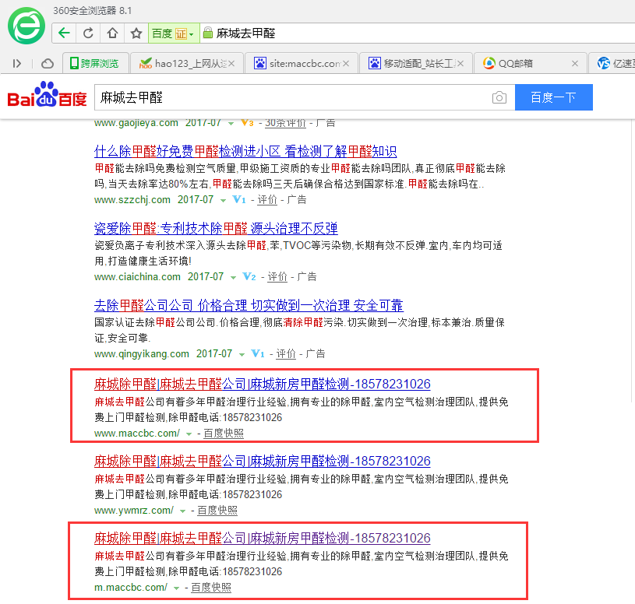This screenshot has width=635, height=604.
Task: Click the 360 browser logo icon
Action: click(26, 26)
